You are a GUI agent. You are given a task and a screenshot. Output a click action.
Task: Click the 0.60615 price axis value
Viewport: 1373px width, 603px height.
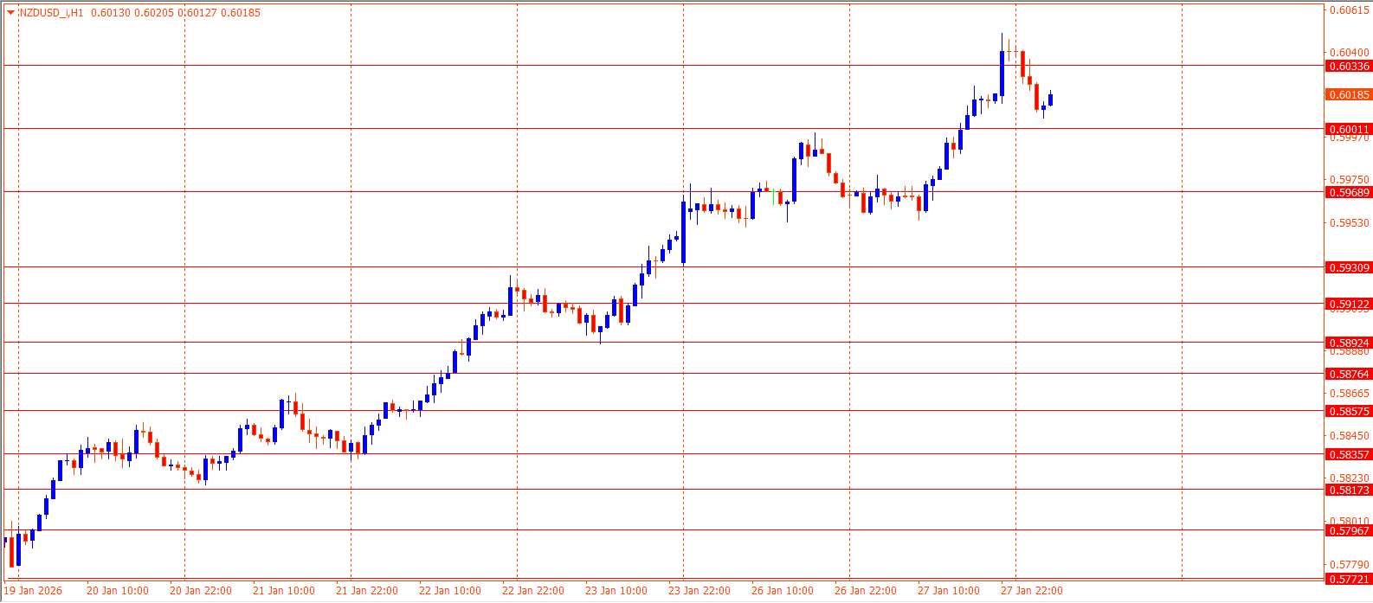pyautogui.click(x=1350, y=10)
